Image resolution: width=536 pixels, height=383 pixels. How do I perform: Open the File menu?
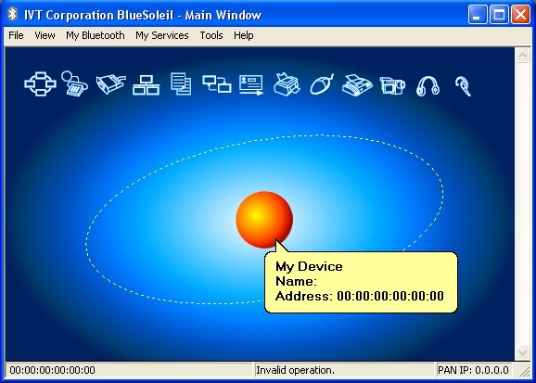pos(16,35)
